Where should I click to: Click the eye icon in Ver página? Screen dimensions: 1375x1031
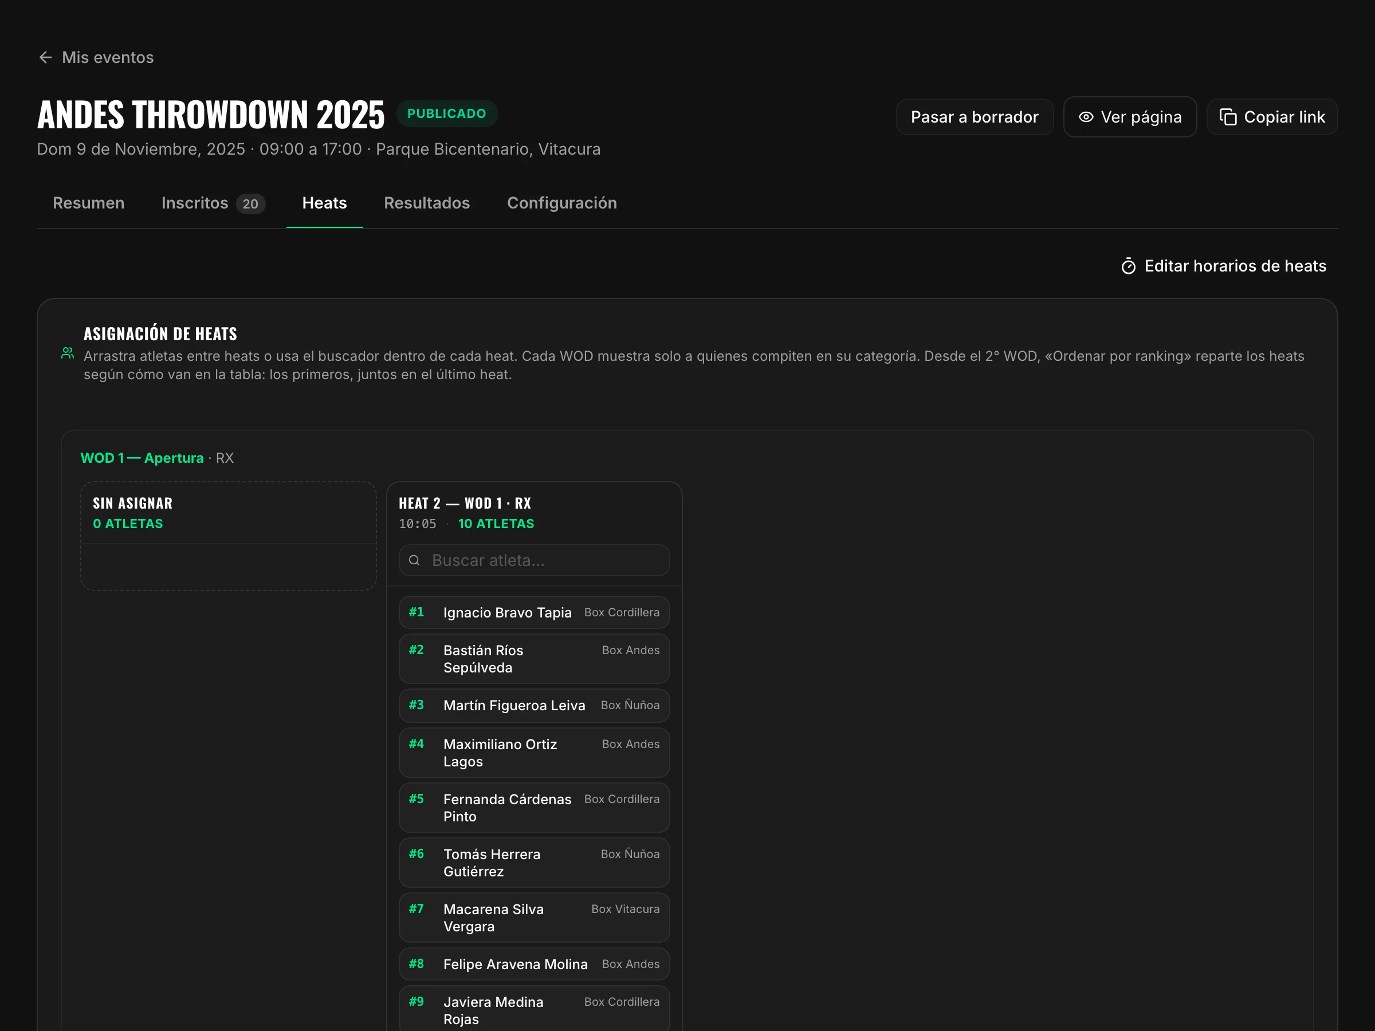click(1085, 117)
